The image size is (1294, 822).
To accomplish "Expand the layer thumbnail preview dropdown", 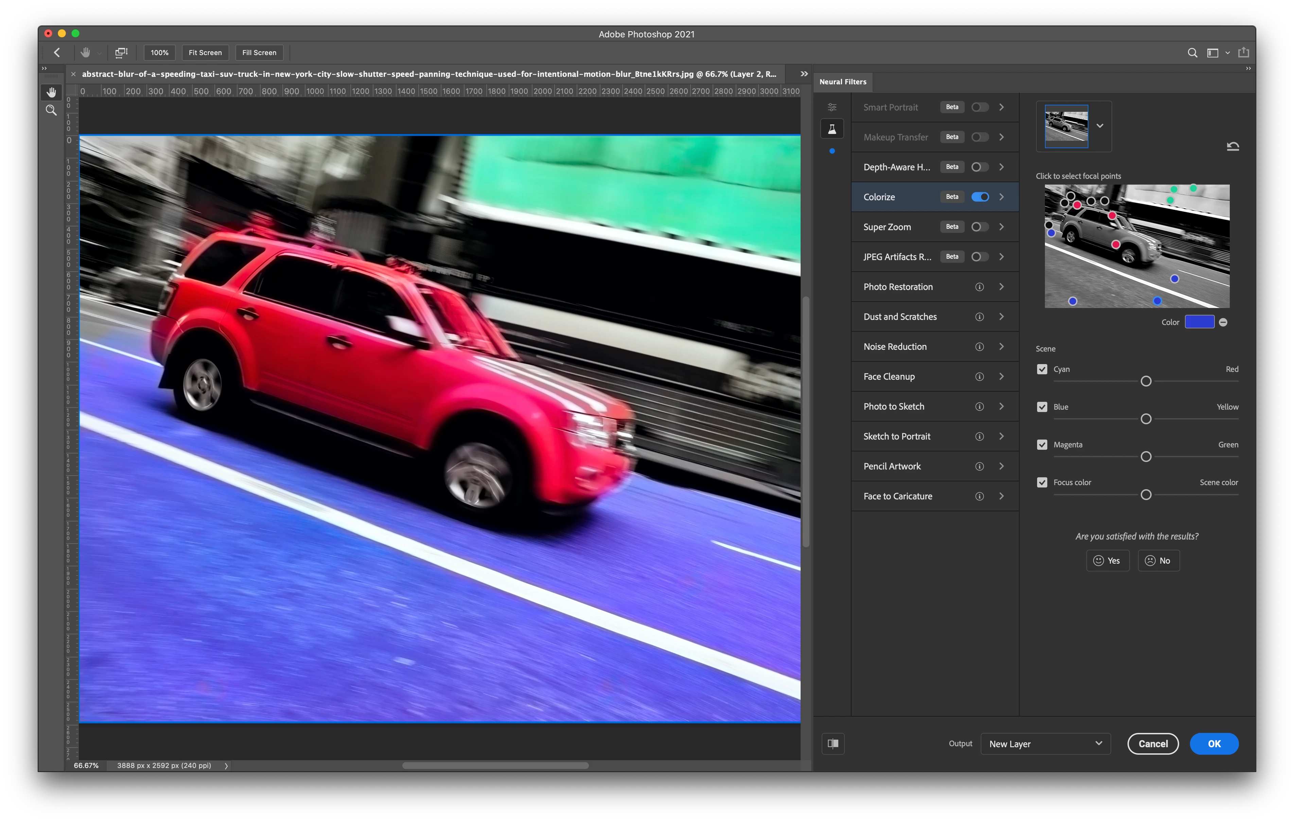I will (x=1100, y=126).
